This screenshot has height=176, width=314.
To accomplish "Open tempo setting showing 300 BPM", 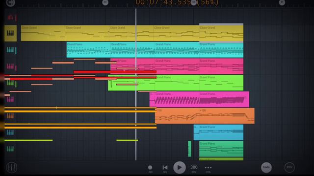I will (194, 168).
